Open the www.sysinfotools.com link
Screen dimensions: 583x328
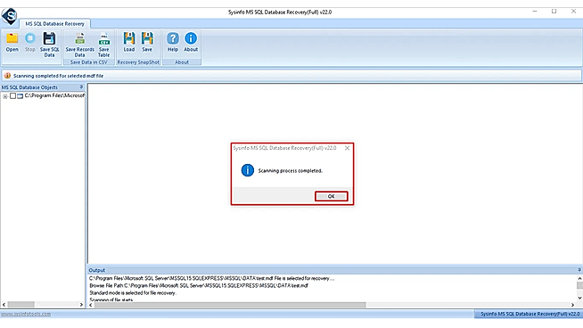click(x=26, y=314)
